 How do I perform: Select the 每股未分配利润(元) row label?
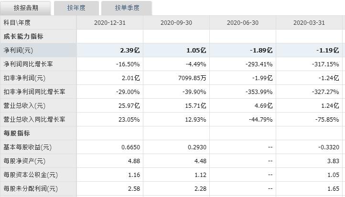[x=30, y=189]
